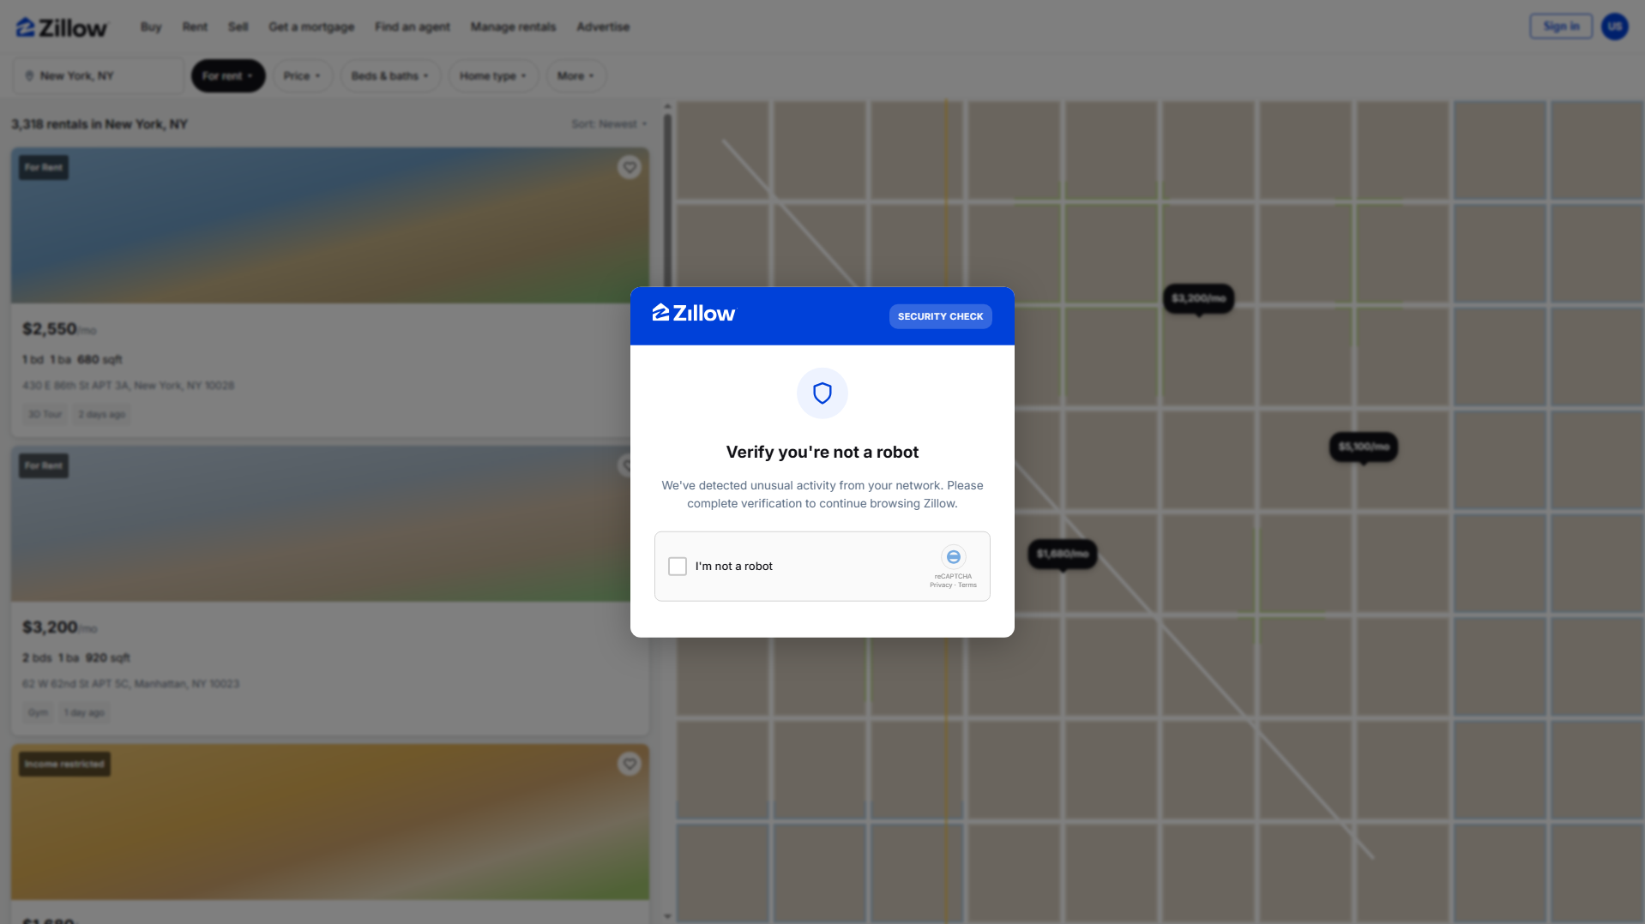Click the reCAPTCHA logo icon

[953, 557]
